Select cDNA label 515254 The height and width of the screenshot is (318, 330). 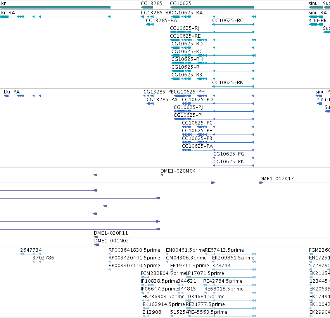[x=179, y=312]
